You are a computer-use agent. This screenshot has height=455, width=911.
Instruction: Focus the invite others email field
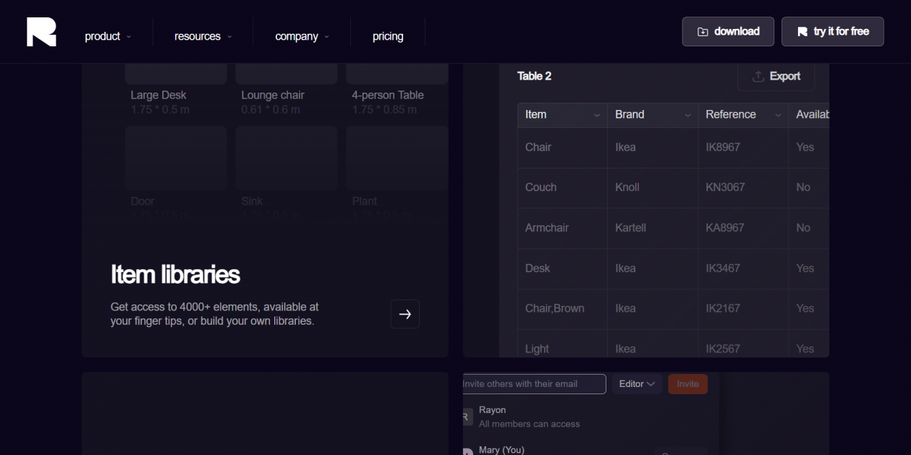(534, 384)
